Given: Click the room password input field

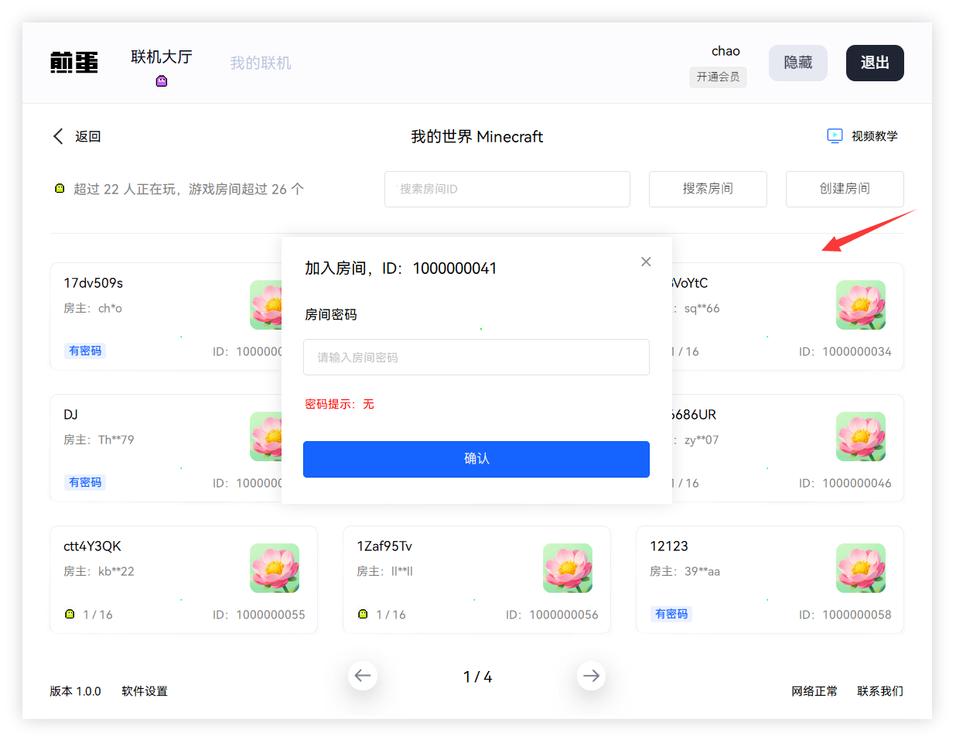Looking at the screenshot, I should 476,358.
